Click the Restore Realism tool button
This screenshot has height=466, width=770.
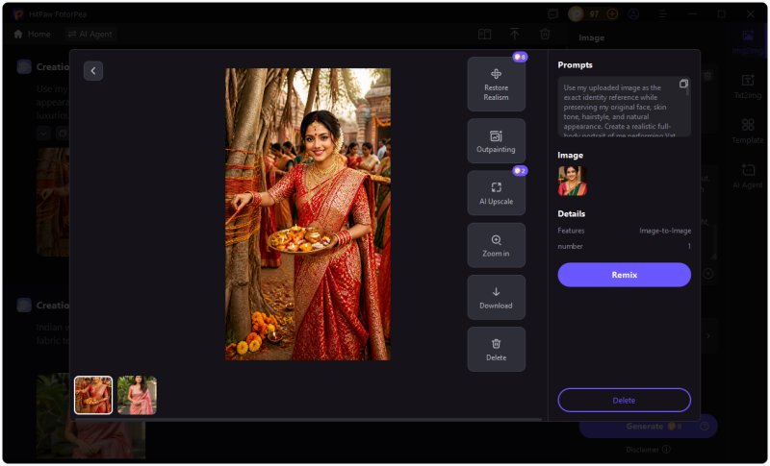[x=496, y=85]
